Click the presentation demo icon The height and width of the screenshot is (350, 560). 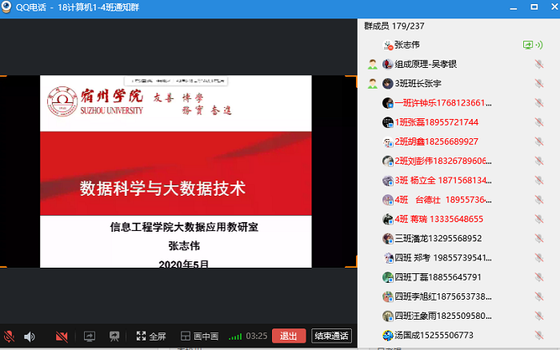tap(114, 336)
